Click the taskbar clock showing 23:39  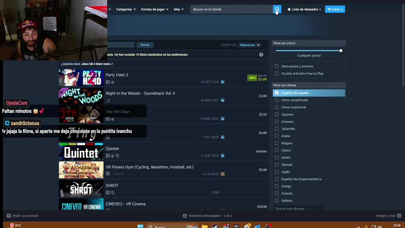coord(397,225)
